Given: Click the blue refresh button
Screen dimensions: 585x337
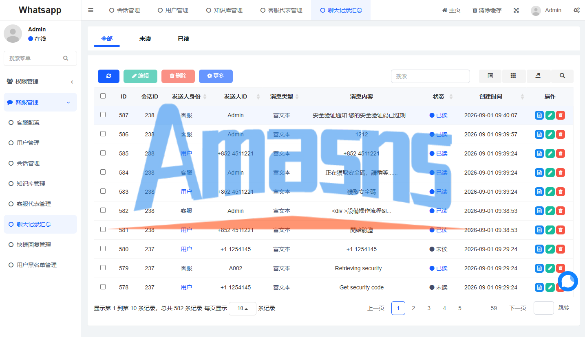Looking at the screenshot, I should [108, 76].
